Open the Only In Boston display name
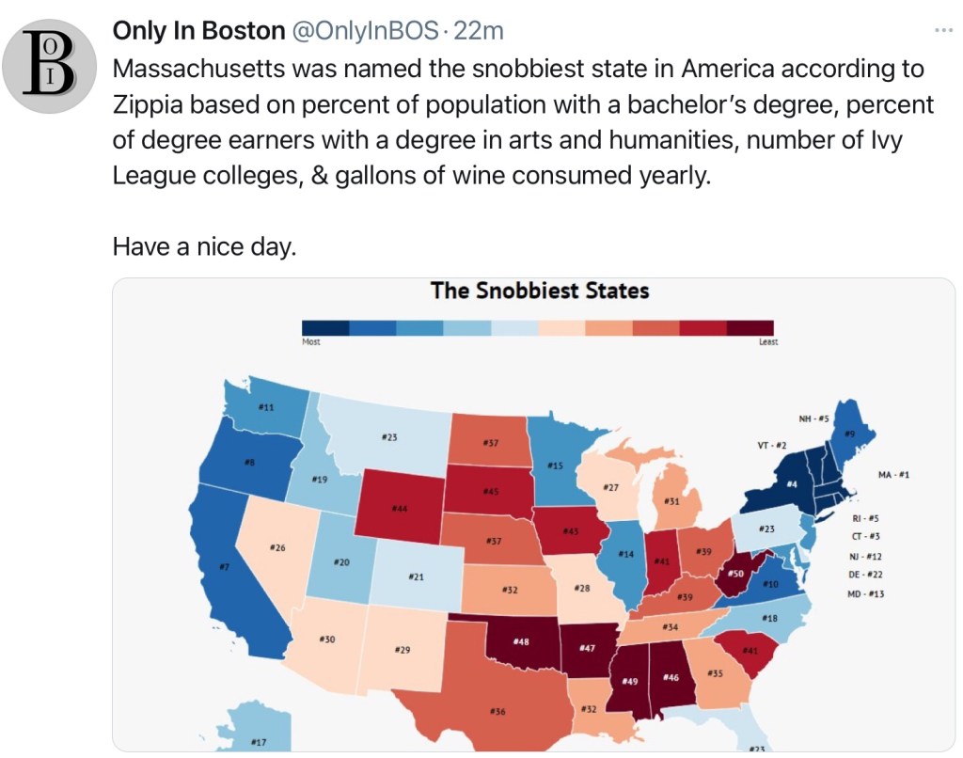Image resolution: width=963 pixels, height=758 pixels. pyautogui.click(x=198, y=31)
